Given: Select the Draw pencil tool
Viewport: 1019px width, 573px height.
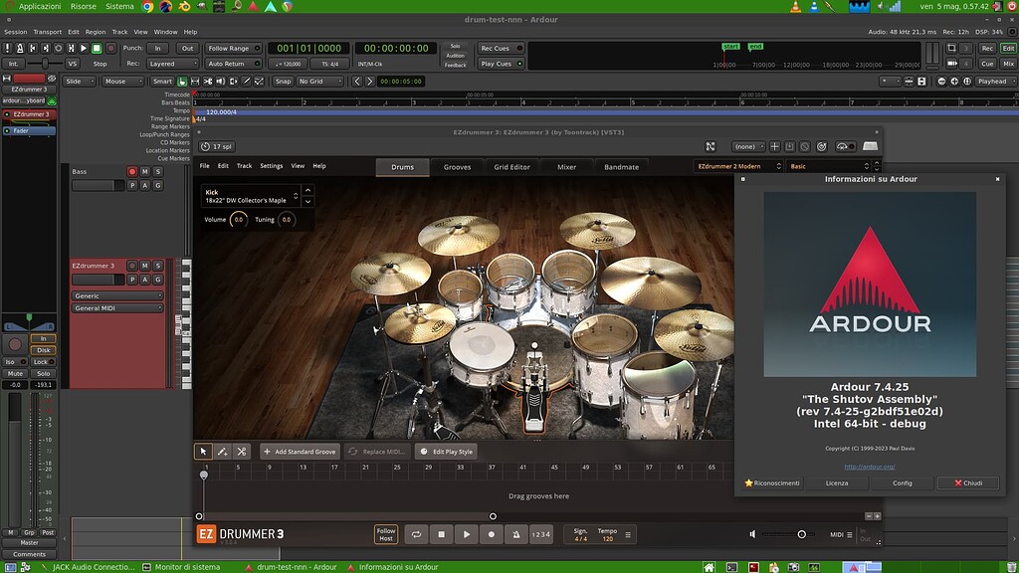Looking at the screenshot, I should 247,82.
